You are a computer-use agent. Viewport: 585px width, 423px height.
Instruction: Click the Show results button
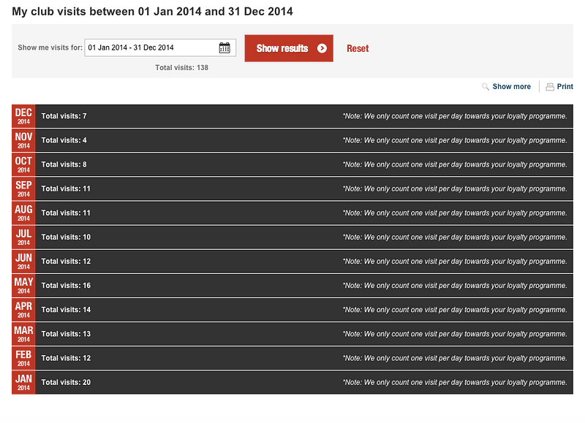click(x=289, y=48)
